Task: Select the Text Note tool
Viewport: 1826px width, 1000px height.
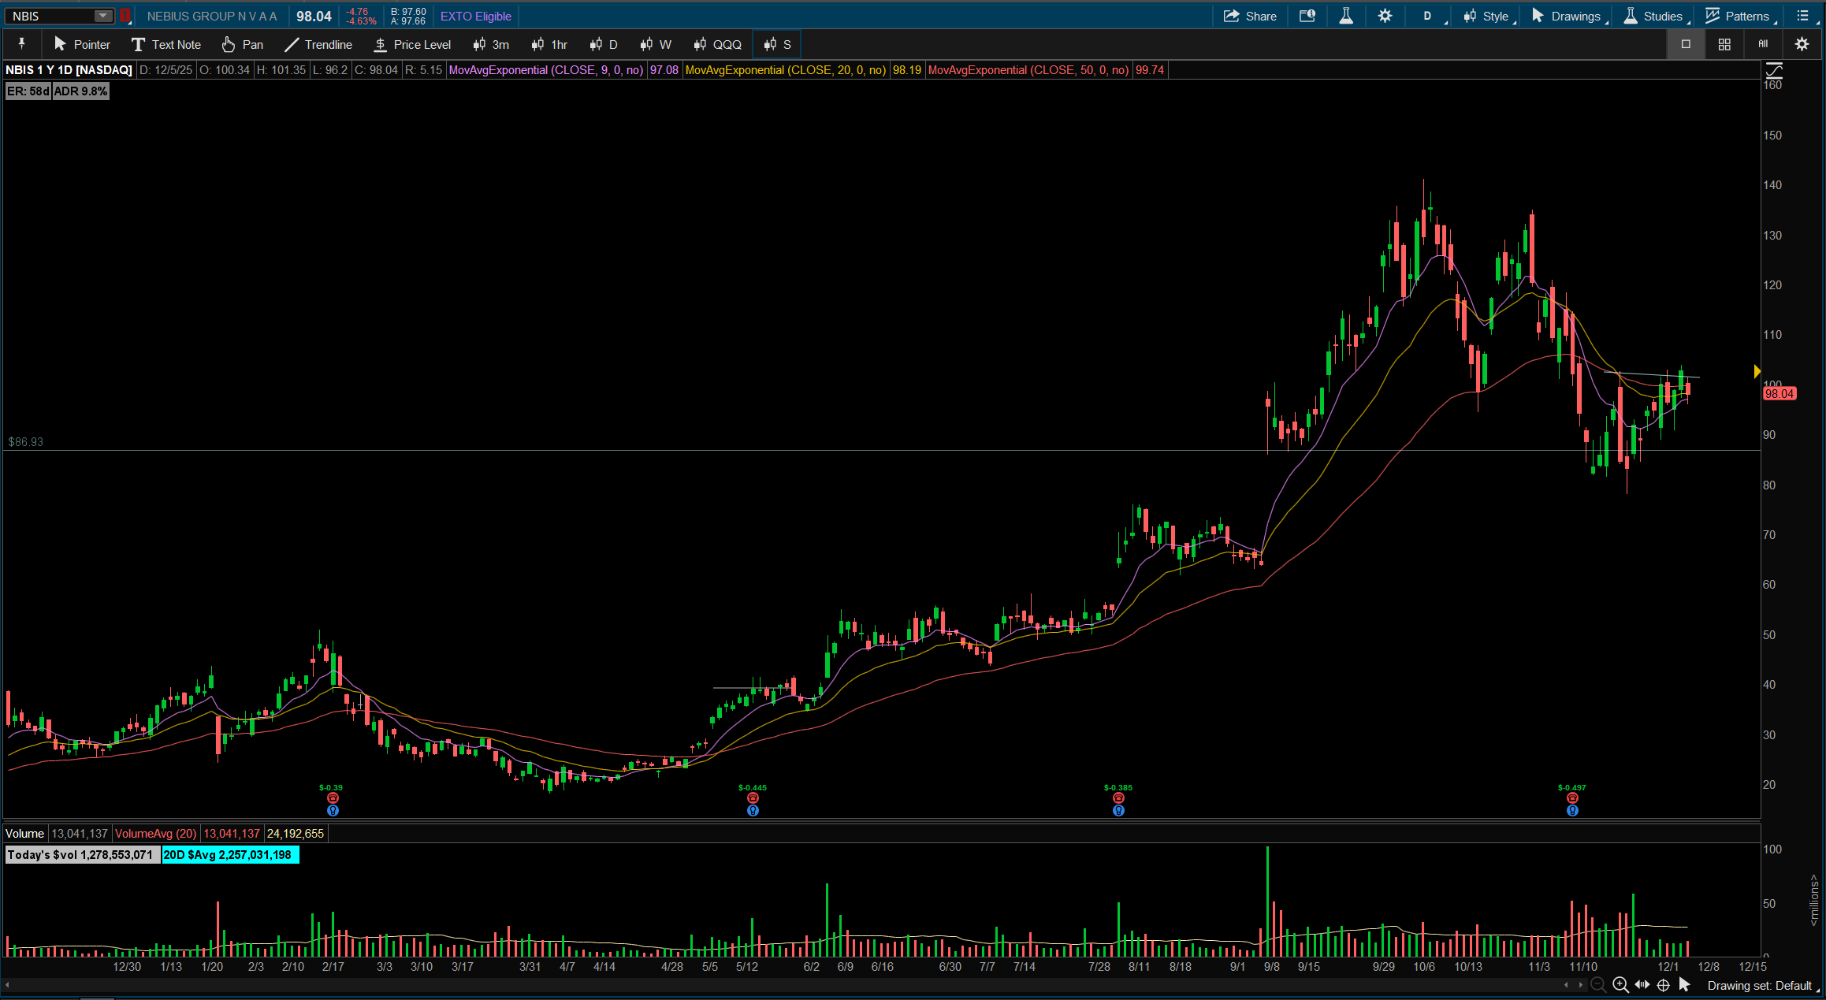Action: coord(166,44)
